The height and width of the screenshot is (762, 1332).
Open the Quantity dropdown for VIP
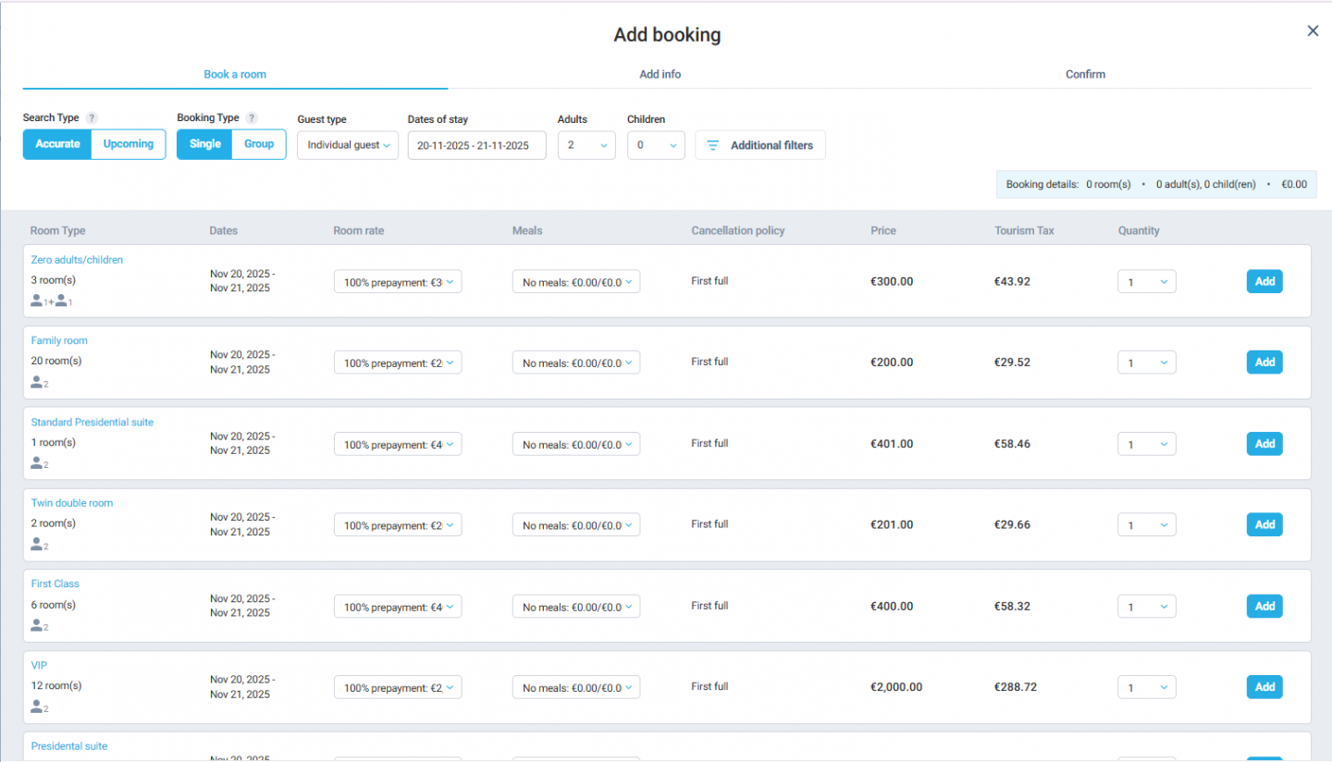[x=1146, y=687]
